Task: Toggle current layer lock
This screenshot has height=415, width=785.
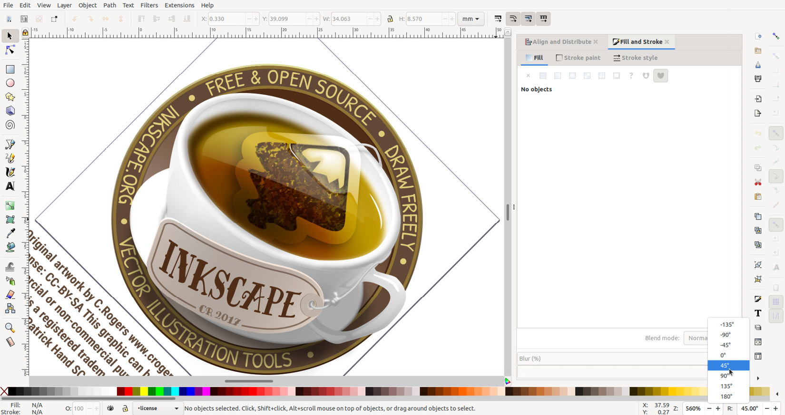Action: (x=125, y=408)
